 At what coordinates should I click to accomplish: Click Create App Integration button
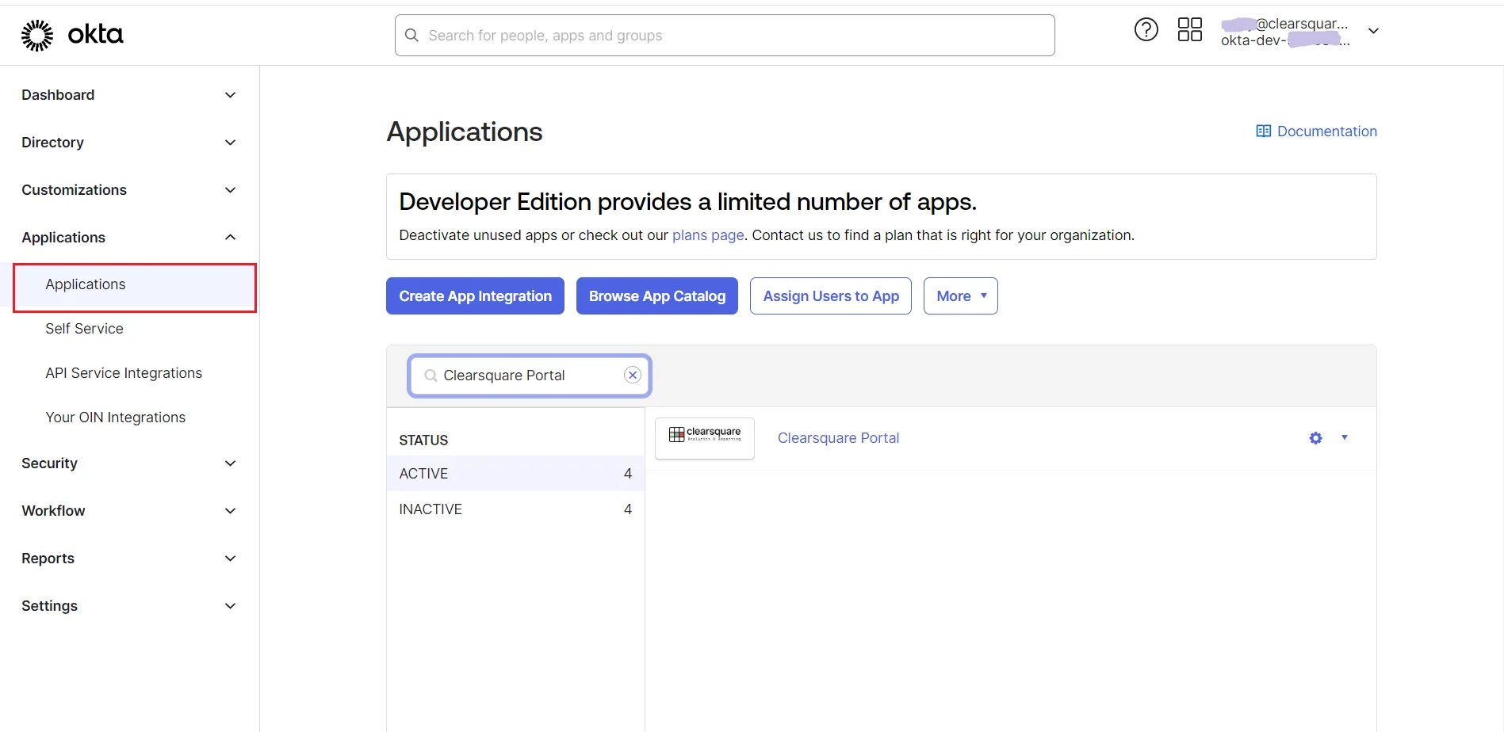click(475, 296)
